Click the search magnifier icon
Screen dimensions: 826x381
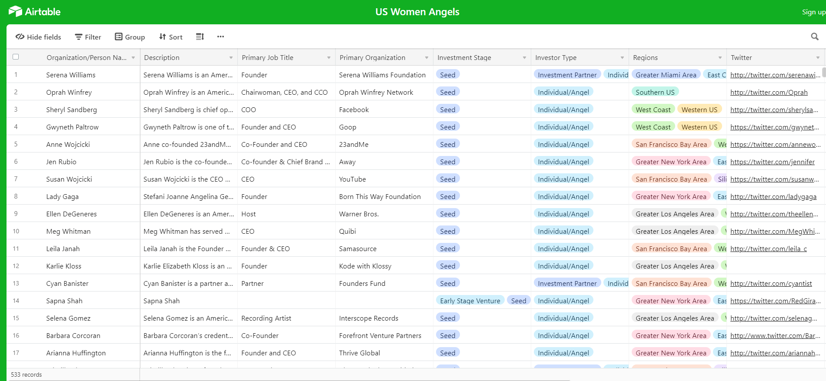click(815, 36)
